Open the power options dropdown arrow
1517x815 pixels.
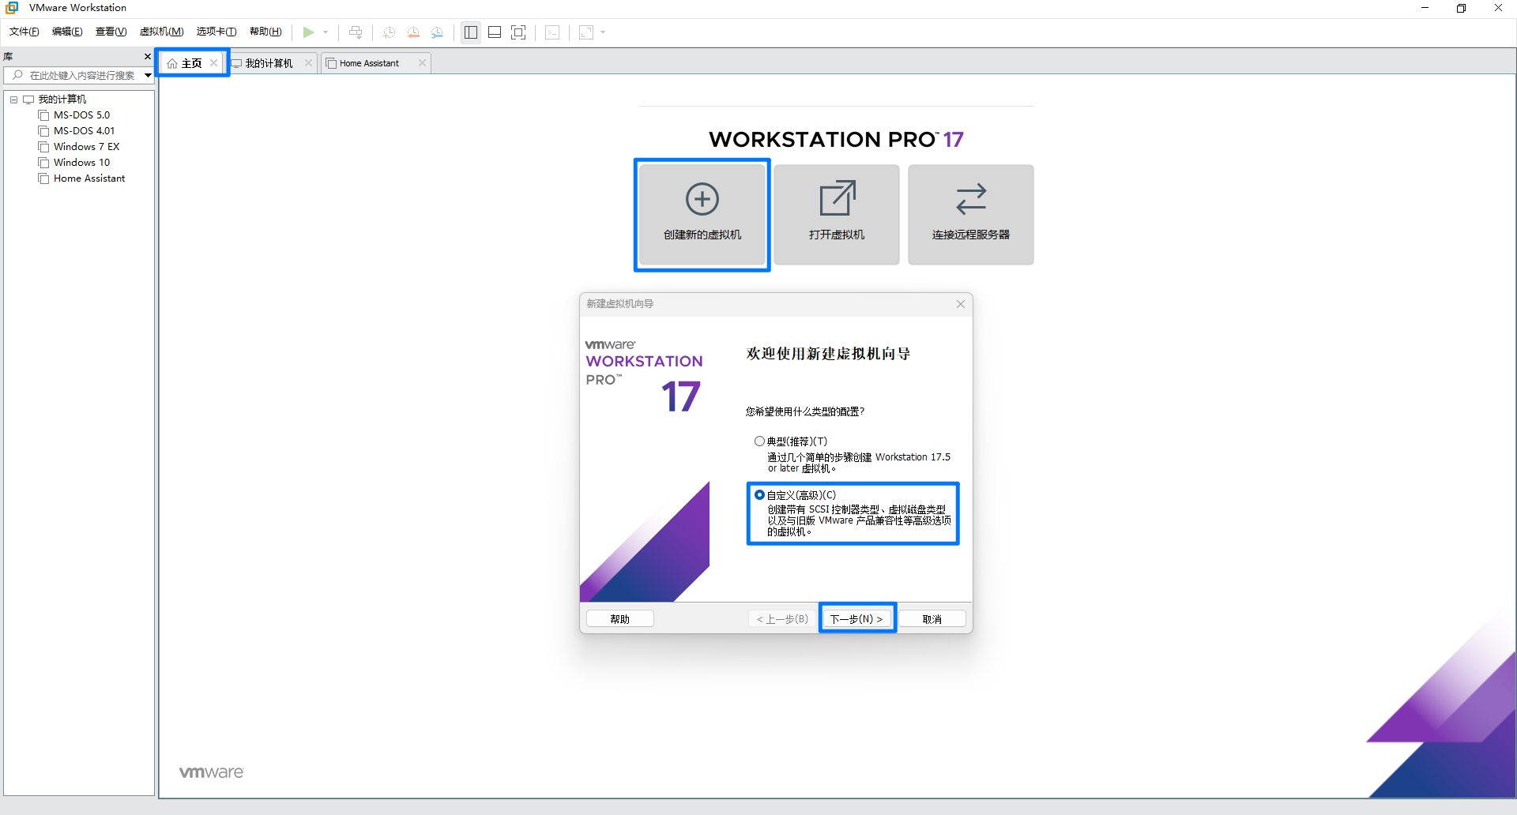326,32
